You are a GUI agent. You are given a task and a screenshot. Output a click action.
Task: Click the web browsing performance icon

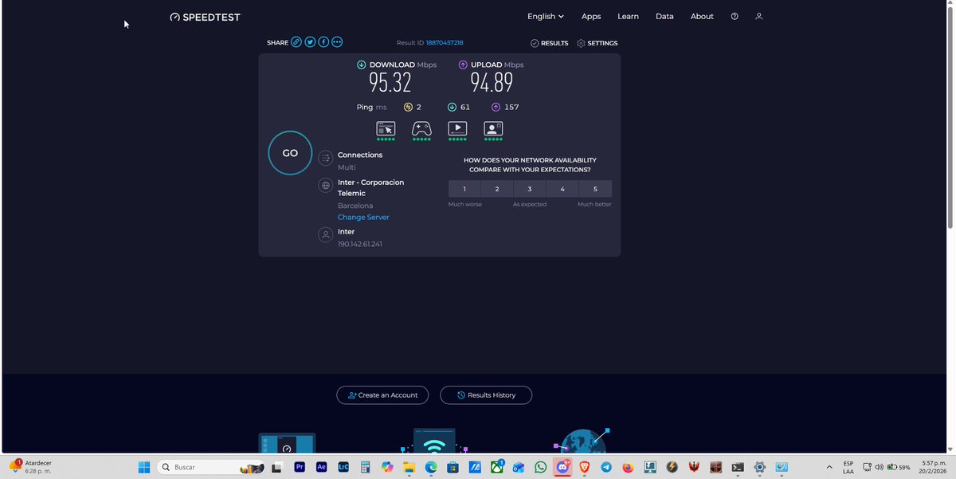pyautogui.click(x=386, y=128)
